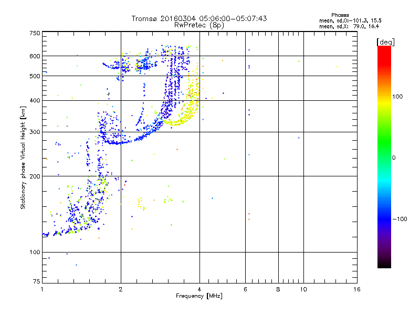The width and height of the screenshot is (420, 315).
Task: Click the x-axis tick label '16'
Action: [x=357, y=289]
